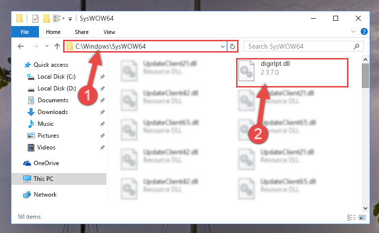Open the recent locations dropdown arrow
The image size is (379, 233).
tap(47, 46)
